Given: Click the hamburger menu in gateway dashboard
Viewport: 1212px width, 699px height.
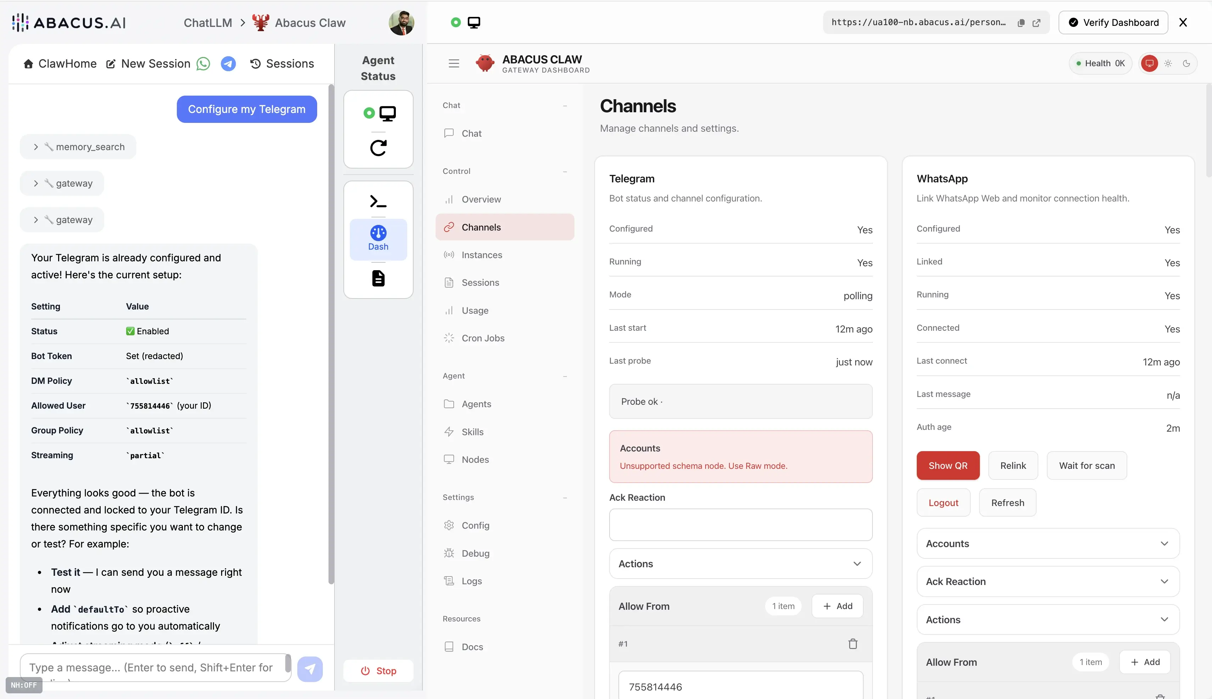Looking at the screenshot, I should click(x=454, y=63).
